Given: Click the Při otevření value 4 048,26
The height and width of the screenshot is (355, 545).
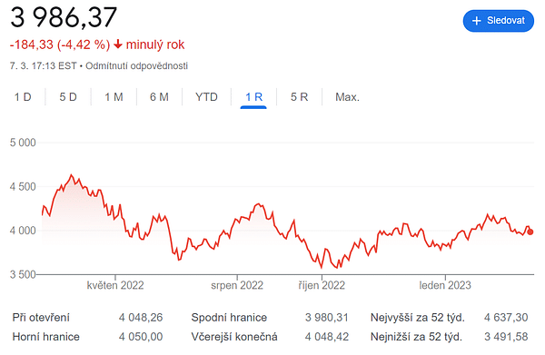Looking at the screenshot, I should coord(141,318).
